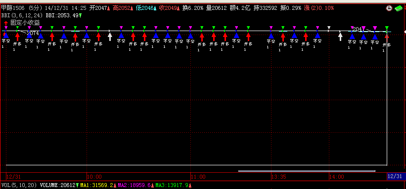The width and height of the screenshot is (406, 189).
Task: Open the clock icon in the top-right corner
Action: (x=389, y=8)
